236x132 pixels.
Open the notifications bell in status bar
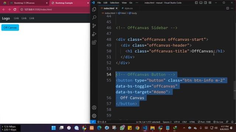coord(232,122)
